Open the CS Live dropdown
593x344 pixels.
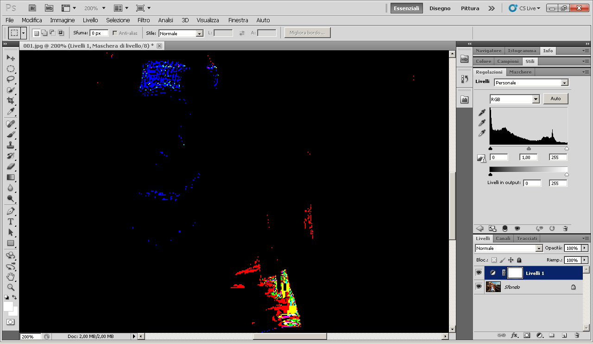coord(524,8)
